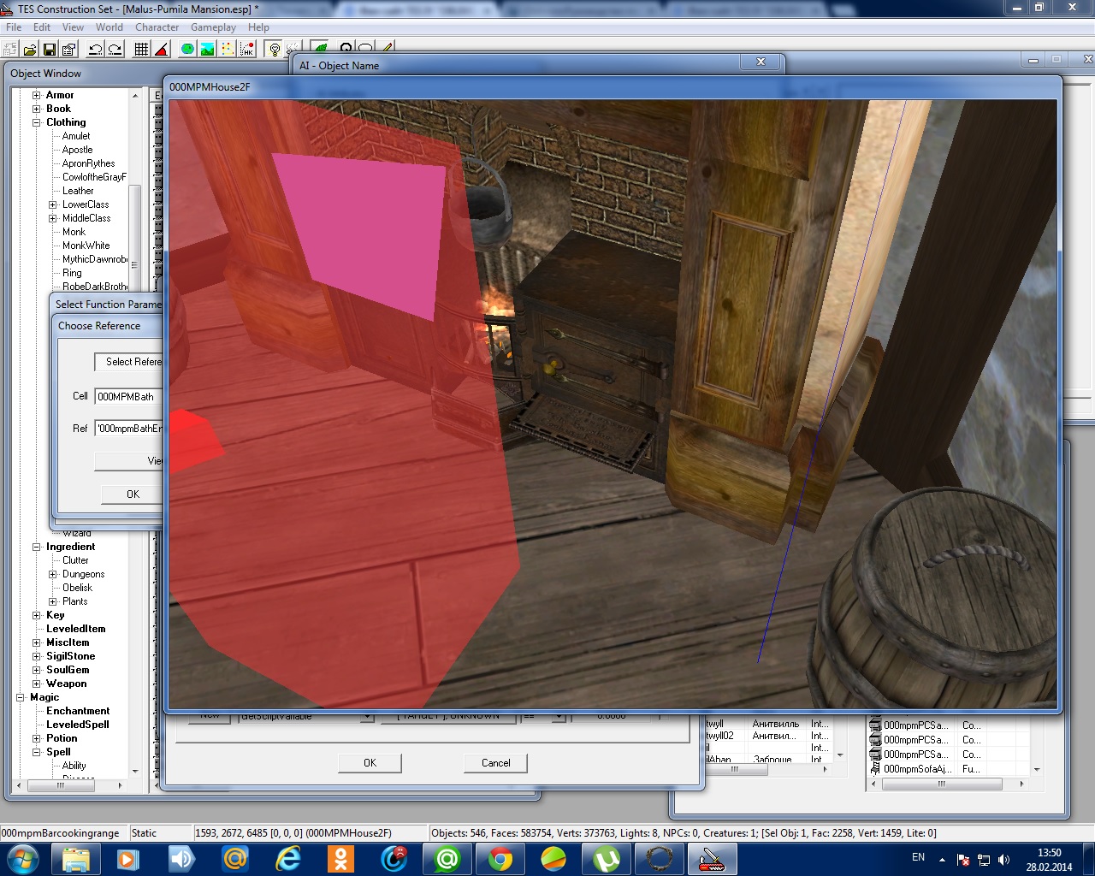Click OK in the Choose Reference dialog

pyautogui.click(x=133, y=494)
